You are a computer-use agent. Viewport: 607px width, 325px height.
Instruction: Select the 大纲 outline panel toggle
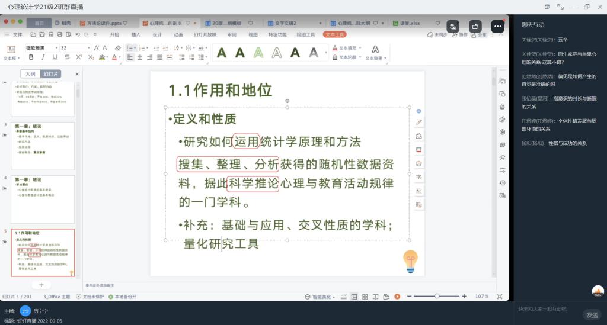(30, 74)
